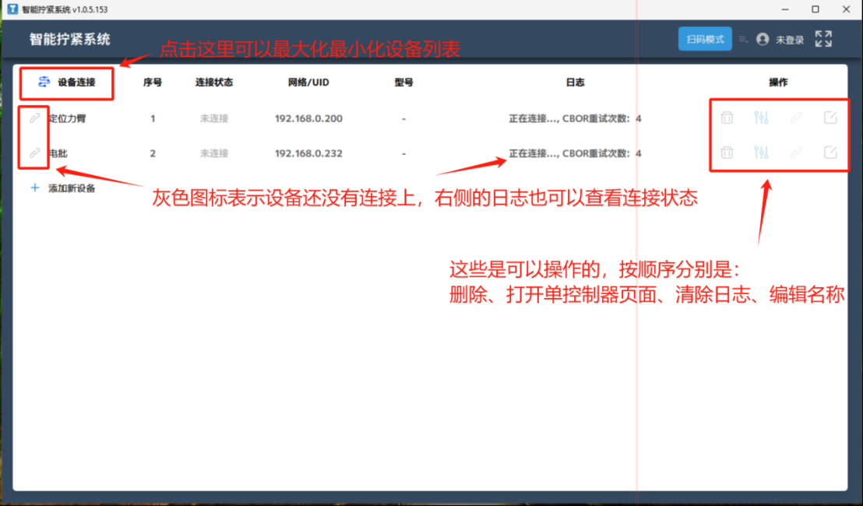Open the controller page for 电批
863x506 pixels.
click(x=761, y=153)
